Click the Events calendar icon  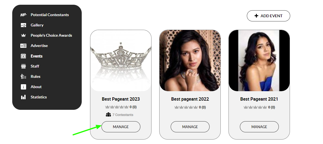[x=23, y=56]
